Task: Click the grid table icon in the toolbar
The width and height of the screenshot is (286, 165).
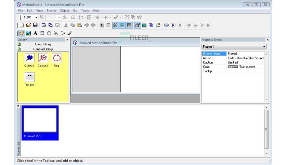Action: point(108,25)
